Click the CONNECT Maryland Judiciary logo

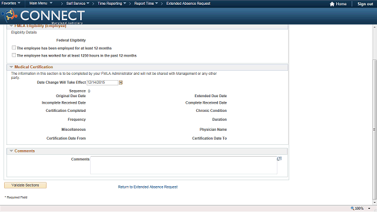(x=43, y=16)
